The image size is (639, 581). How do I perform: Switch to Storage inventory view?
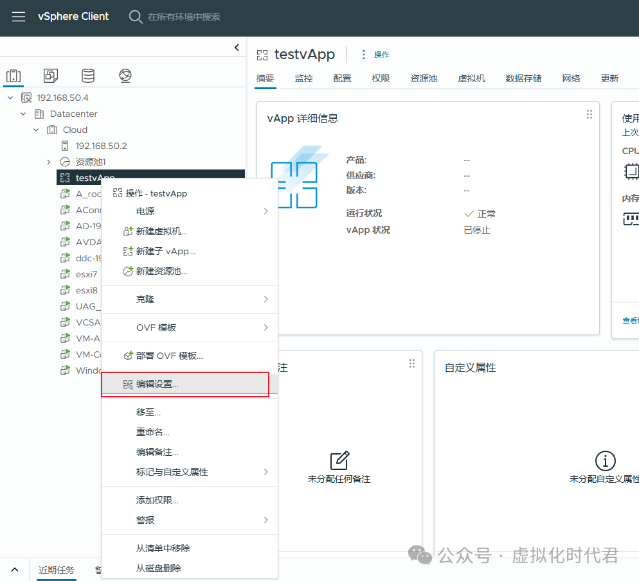pyautogui.click(x=88, y=76)
